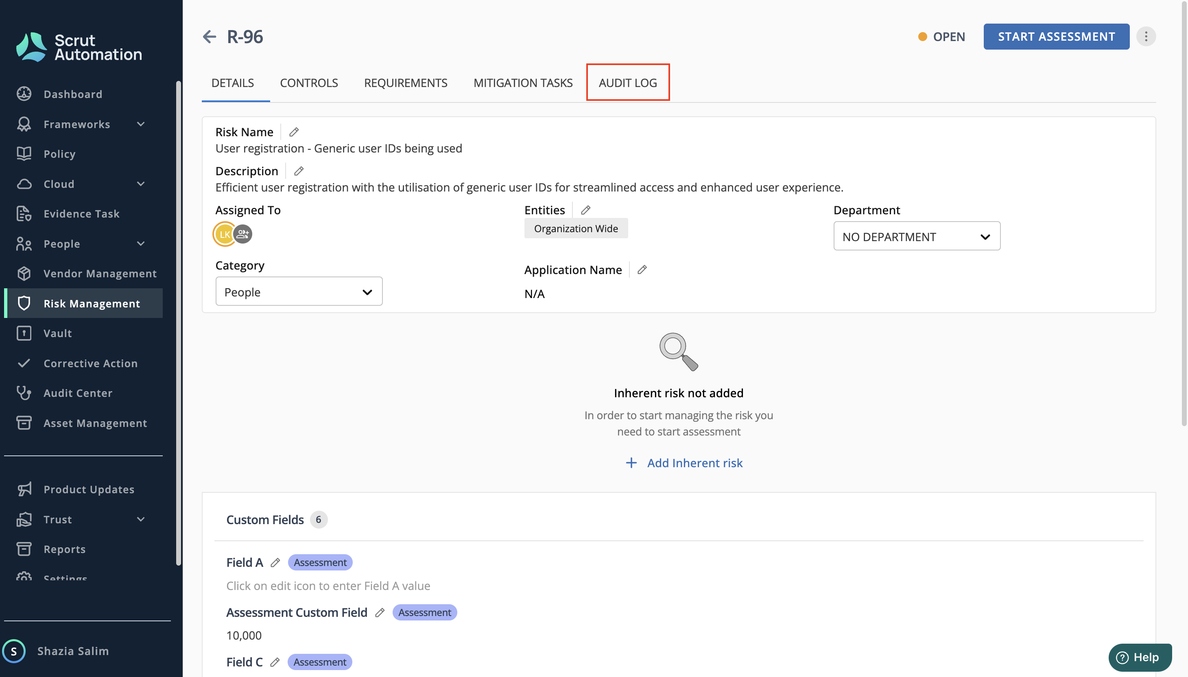Screen dimensions: 1188x677
Task: Switch to the DETAILS tab
Action: coord(233,83)
